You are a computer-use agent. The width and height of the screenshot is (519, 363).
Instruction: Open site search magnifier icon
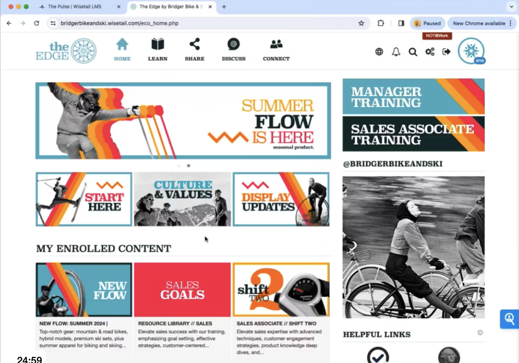click(x=413, y=52)
